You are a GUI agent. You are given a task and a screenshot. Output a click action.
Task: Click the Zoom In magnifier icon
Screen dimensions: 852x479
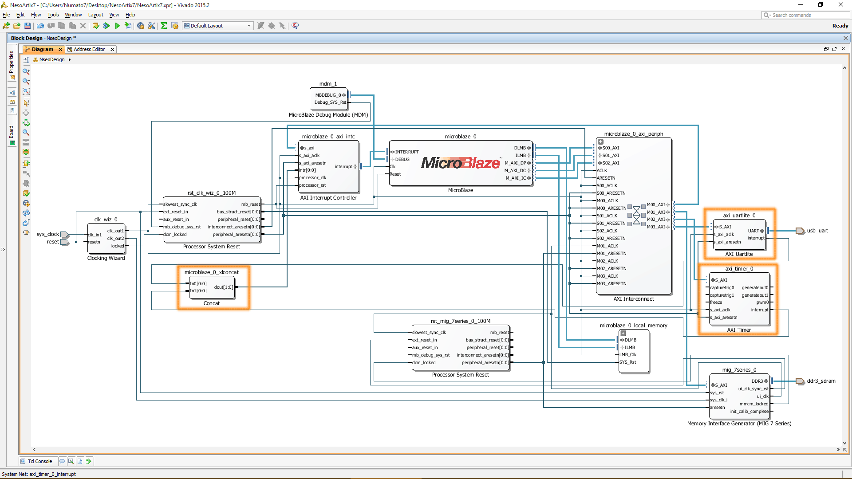click(26, 71)
